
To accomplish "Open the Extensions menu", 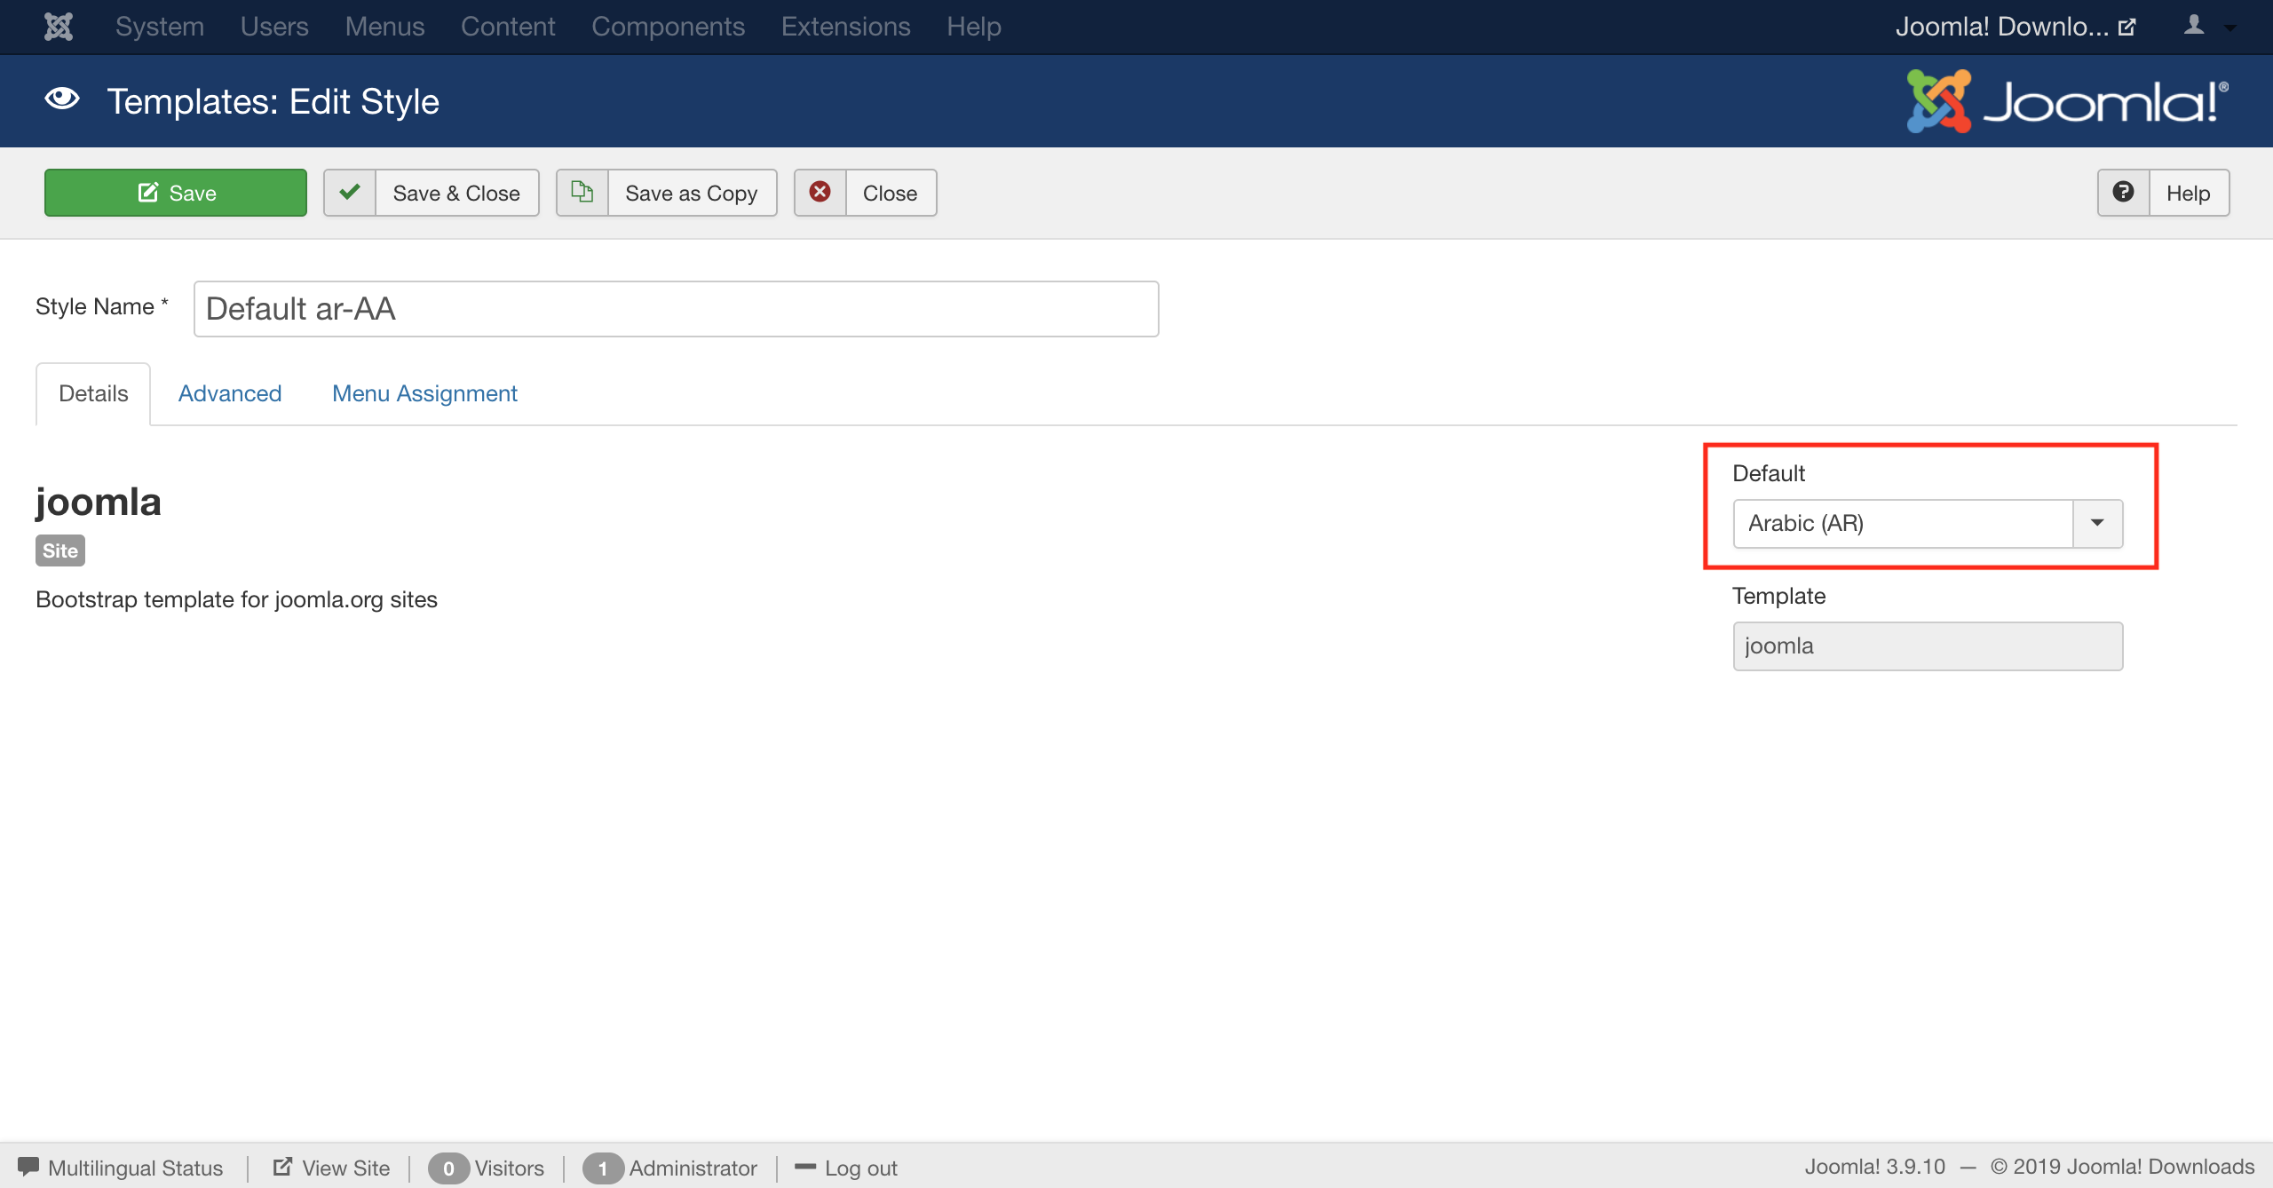I will (846, 27).
